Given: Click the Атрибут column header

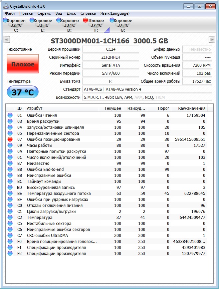Looking at the screenshot, I should (x=62, y=108).
